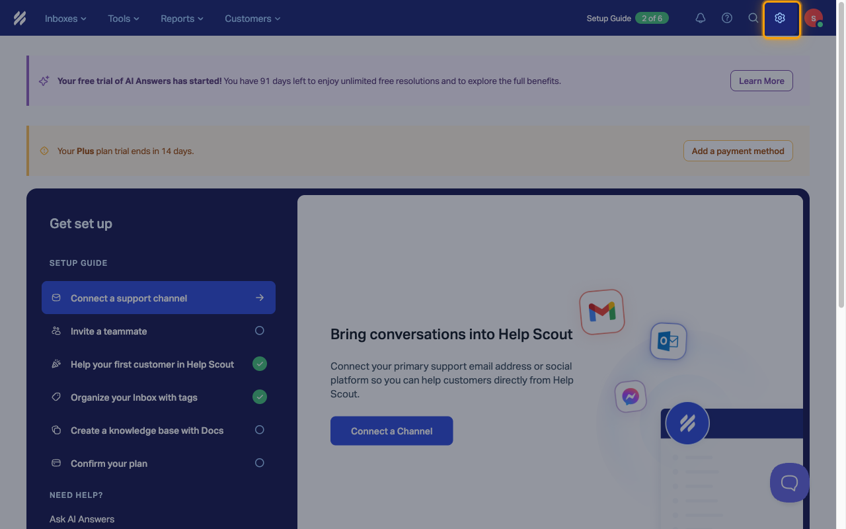The height and width of the screenshot is (529, 846).
Task: Expand the Reports dropdown
Action: pos(182,19)
